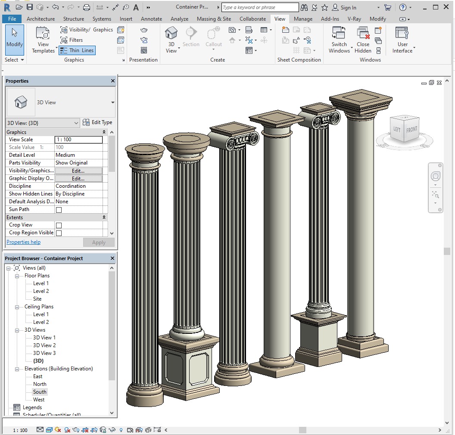The width and height of the screenshot is (455, 435).
Task: Click Close Hidden windows
Action: coord(363,40)
